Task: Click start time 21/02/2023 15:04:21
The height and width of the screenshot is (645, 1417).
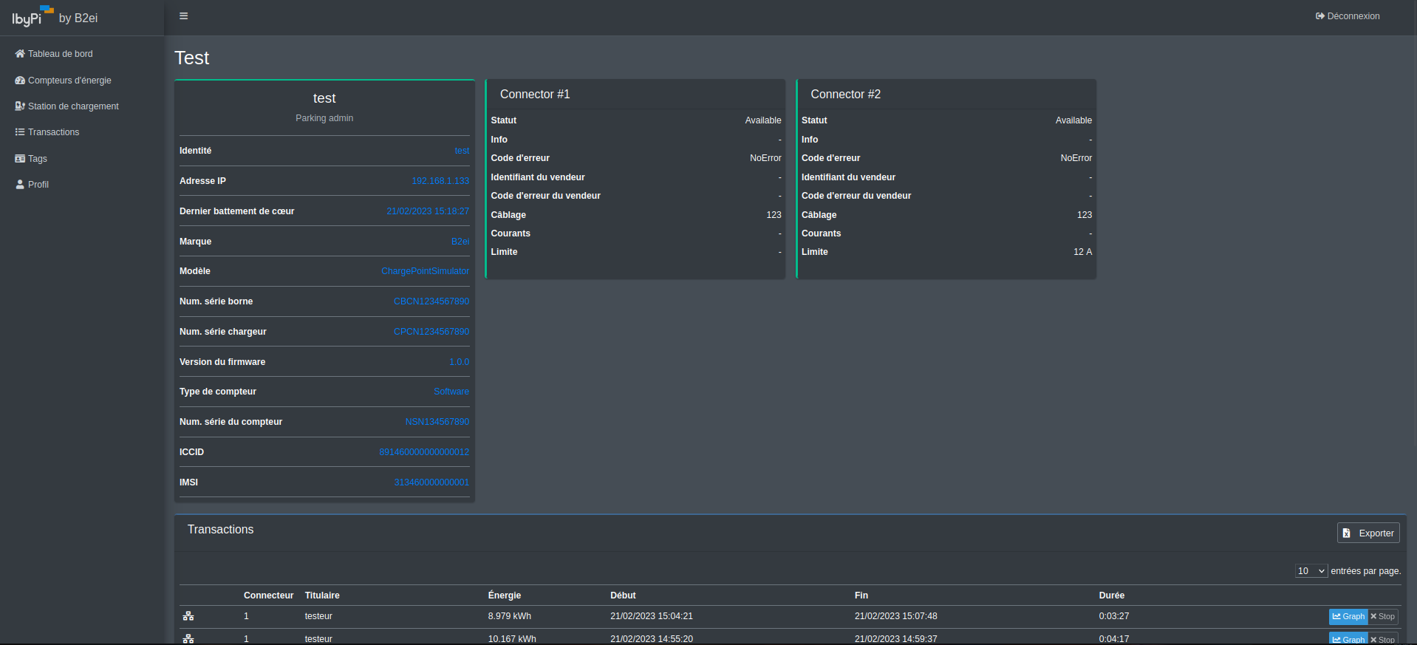Action: (x=652, y=616)
